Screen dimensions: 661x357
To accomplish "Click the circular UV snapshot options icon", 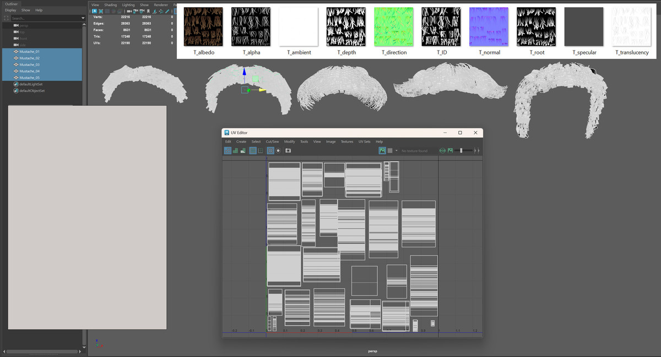I will coord(278,151).
